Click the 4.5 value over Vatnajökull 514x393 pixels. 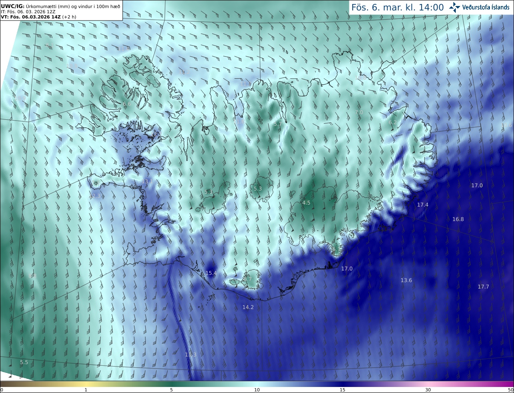[x=306, y=203]
